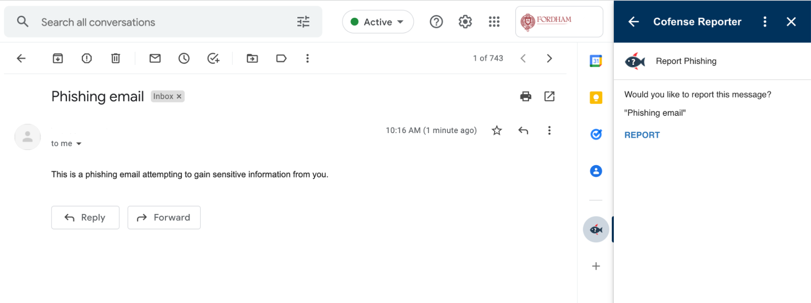Screen dimensions: 811x303
Task: Archive this conversation
Action: (x=58, y=58)
